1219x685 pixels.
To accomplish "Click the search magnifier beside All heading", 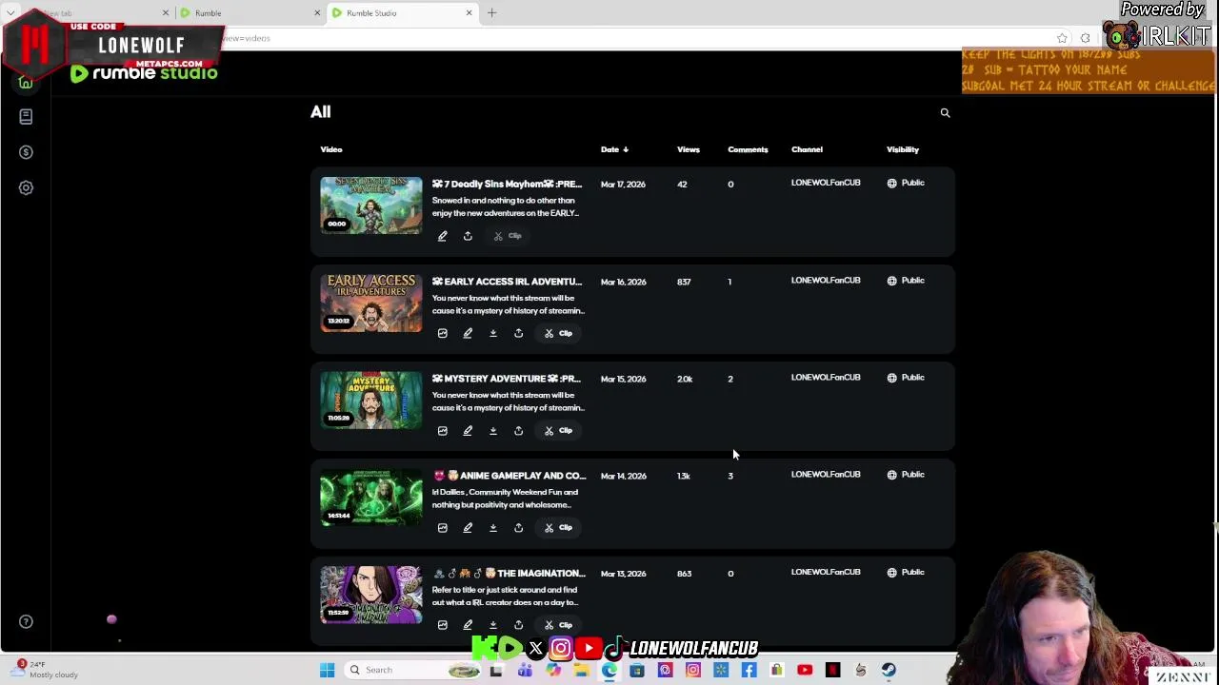I will click(945, 113).
